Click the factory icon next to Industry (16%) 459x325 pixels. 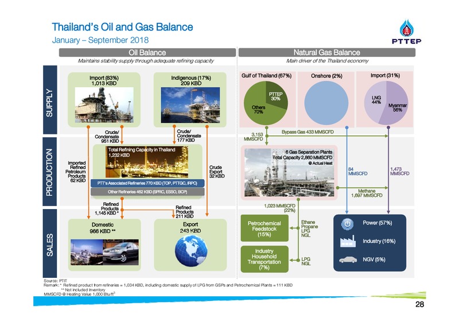click(348, 241)
